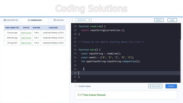183x103 pixels.
Task: Switch to the Submissions tab
Action: point(35,20)
